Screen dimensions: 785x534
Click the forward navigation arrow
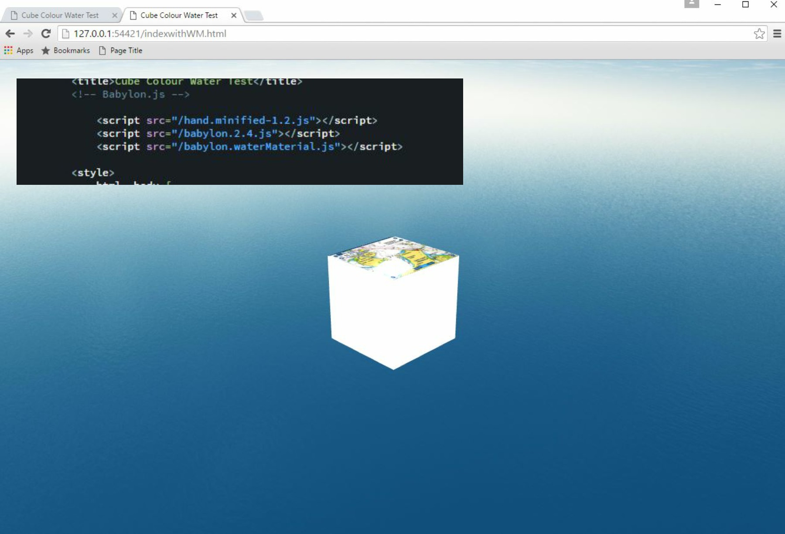[28, 34]
